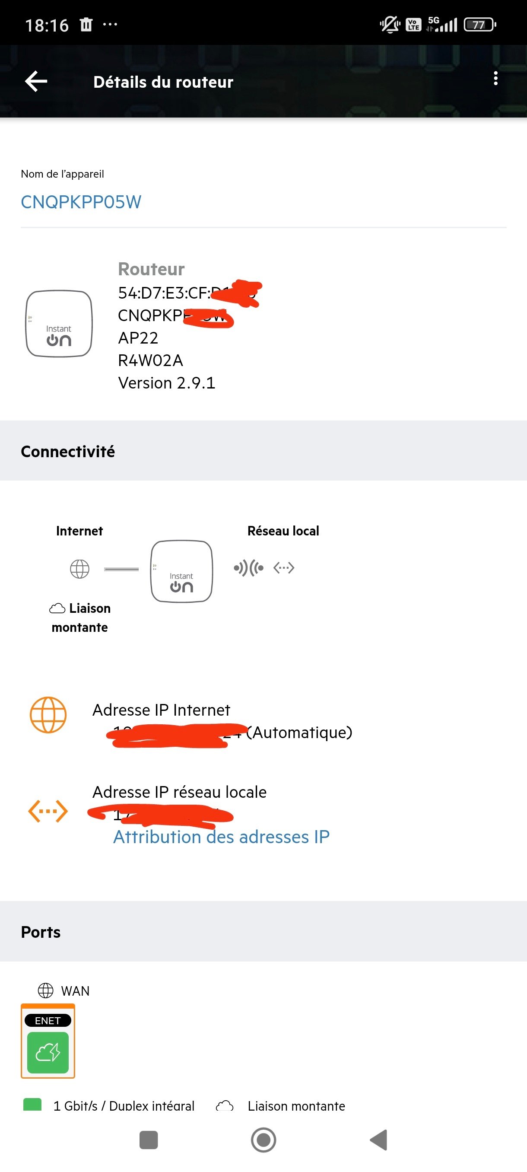Tap the orange arrows local network icon
The image size is (527, 1172).
point(48,812)
